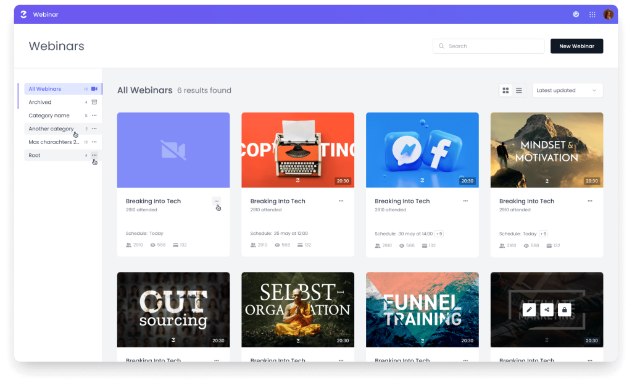This screenshot has width=632, height=385.
Task: Click the edit pencil icon on Affiliate Marketing thumbnail
Action: [x=529, y=310]
